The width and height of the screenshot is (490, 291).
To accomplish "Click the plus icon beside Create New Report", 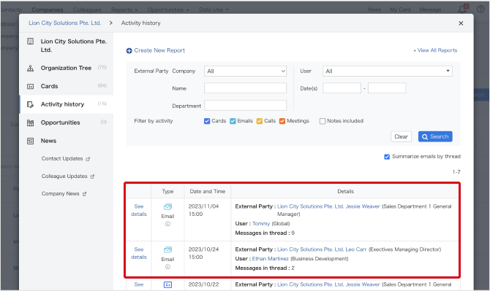I will pyautogui.click(x=129, y=51).
